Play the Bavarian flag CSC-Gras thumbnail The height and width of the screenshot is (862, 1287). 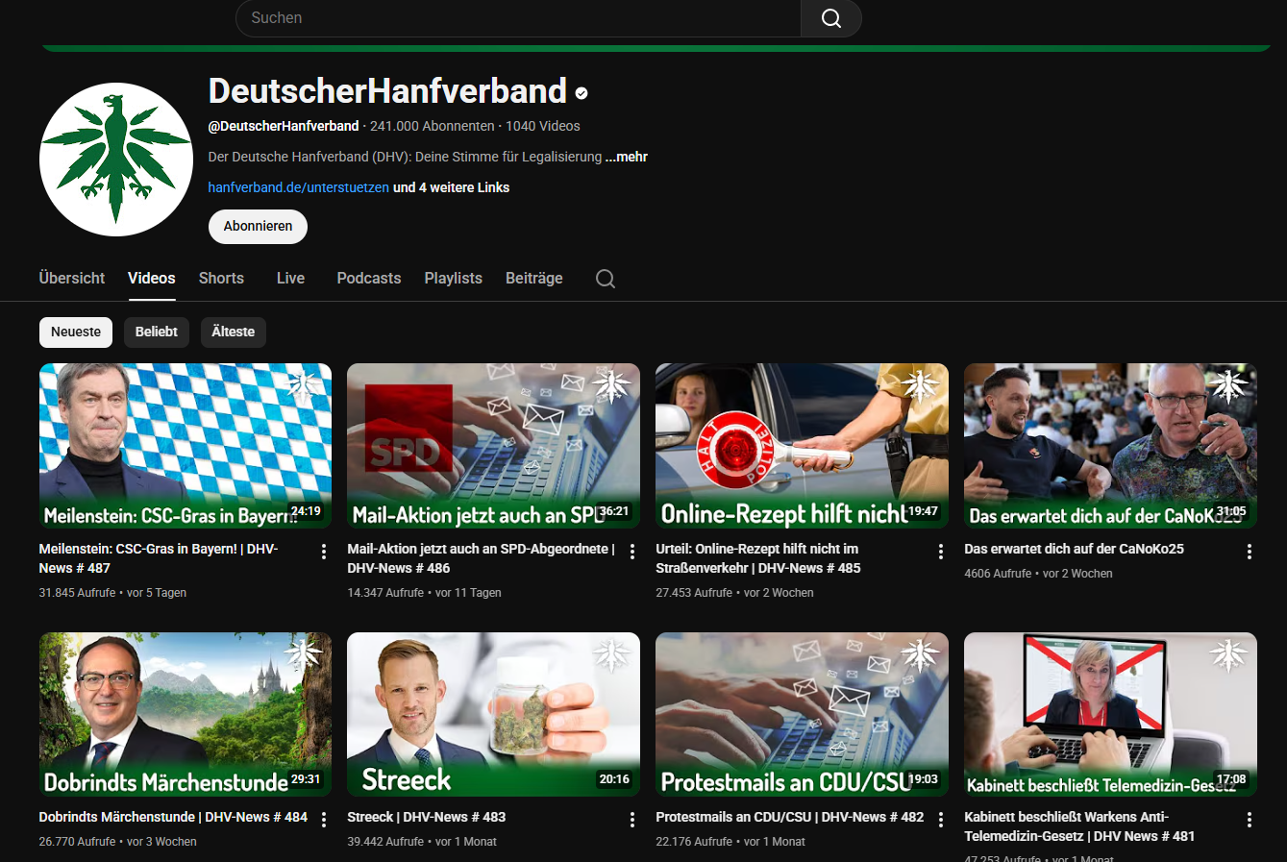186,446
